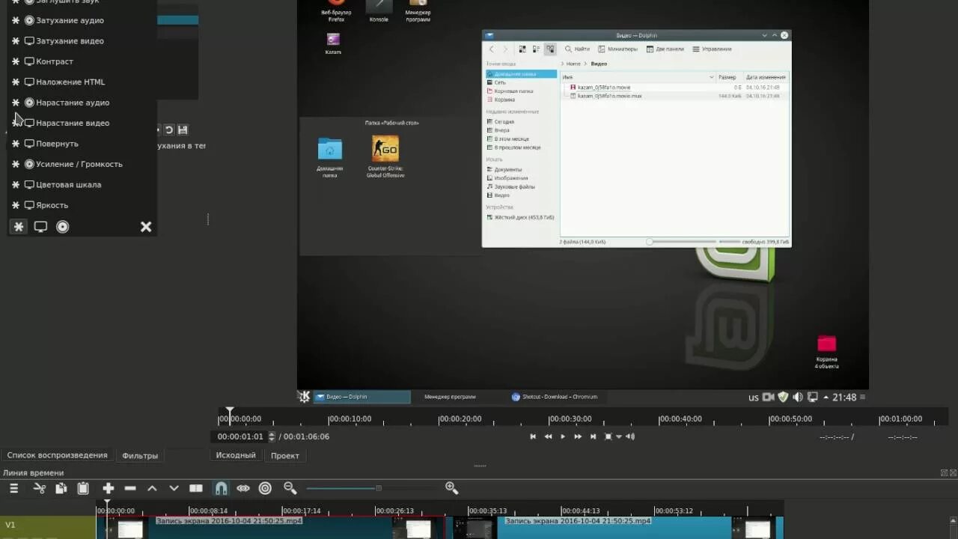This screenshot has width=958, height=539.
Task: Append clip with the plus icon
Action: point(109,488)
